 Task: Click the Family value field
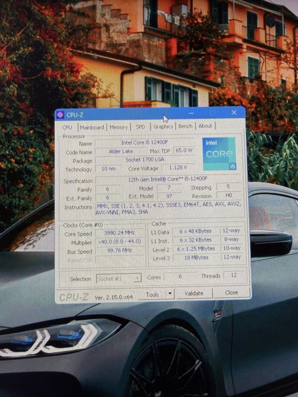(x=107, y=189)
